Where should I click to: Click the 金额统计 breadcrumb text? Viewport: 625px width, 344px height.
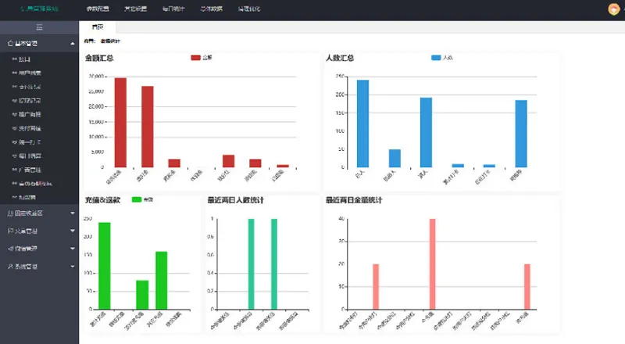pos(110,41)
